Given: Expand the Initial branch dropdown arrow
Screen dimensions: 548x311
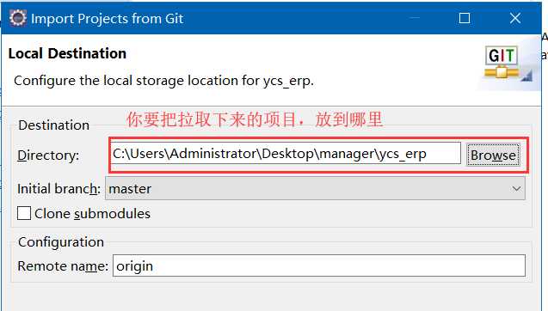Looking at the screenshot, I should (x=516, y=189).
